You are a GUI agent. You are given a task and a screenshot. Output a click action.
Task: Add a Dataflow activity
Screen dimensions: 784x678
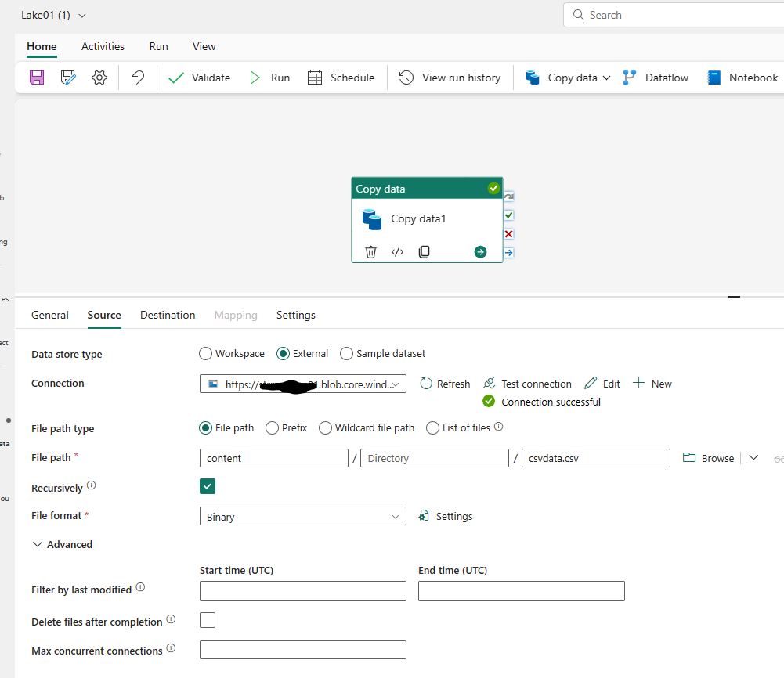[x=656, y=78]
